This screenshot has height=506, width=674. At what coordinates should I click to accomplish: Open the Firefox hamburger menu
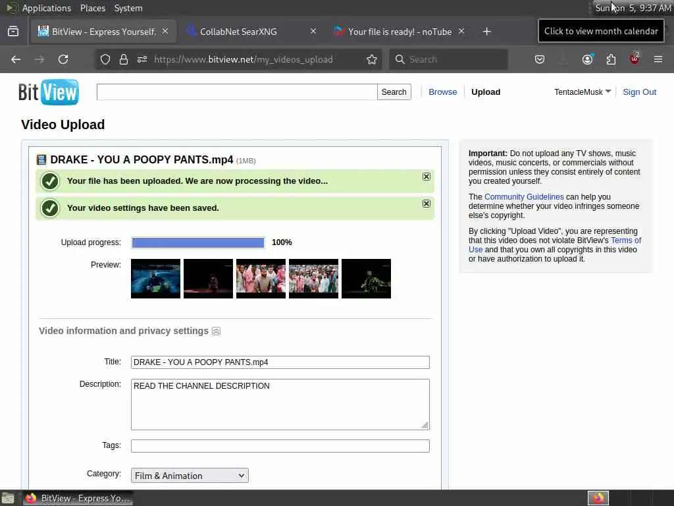[x=658, y=59]
